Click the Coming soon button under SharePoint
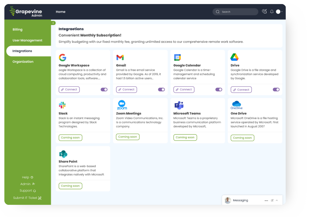The width and height of the screenshot is (311, 217). 70,186
